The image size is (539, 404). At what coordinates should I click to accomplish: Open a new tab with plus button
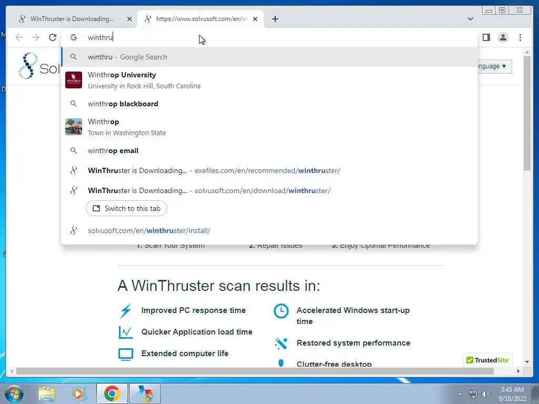pyautogui.click(x=275, y=19)
